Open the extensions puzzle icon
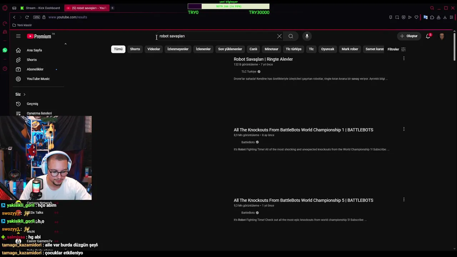This screenshot has width=457, height=257. click(432, 17)
